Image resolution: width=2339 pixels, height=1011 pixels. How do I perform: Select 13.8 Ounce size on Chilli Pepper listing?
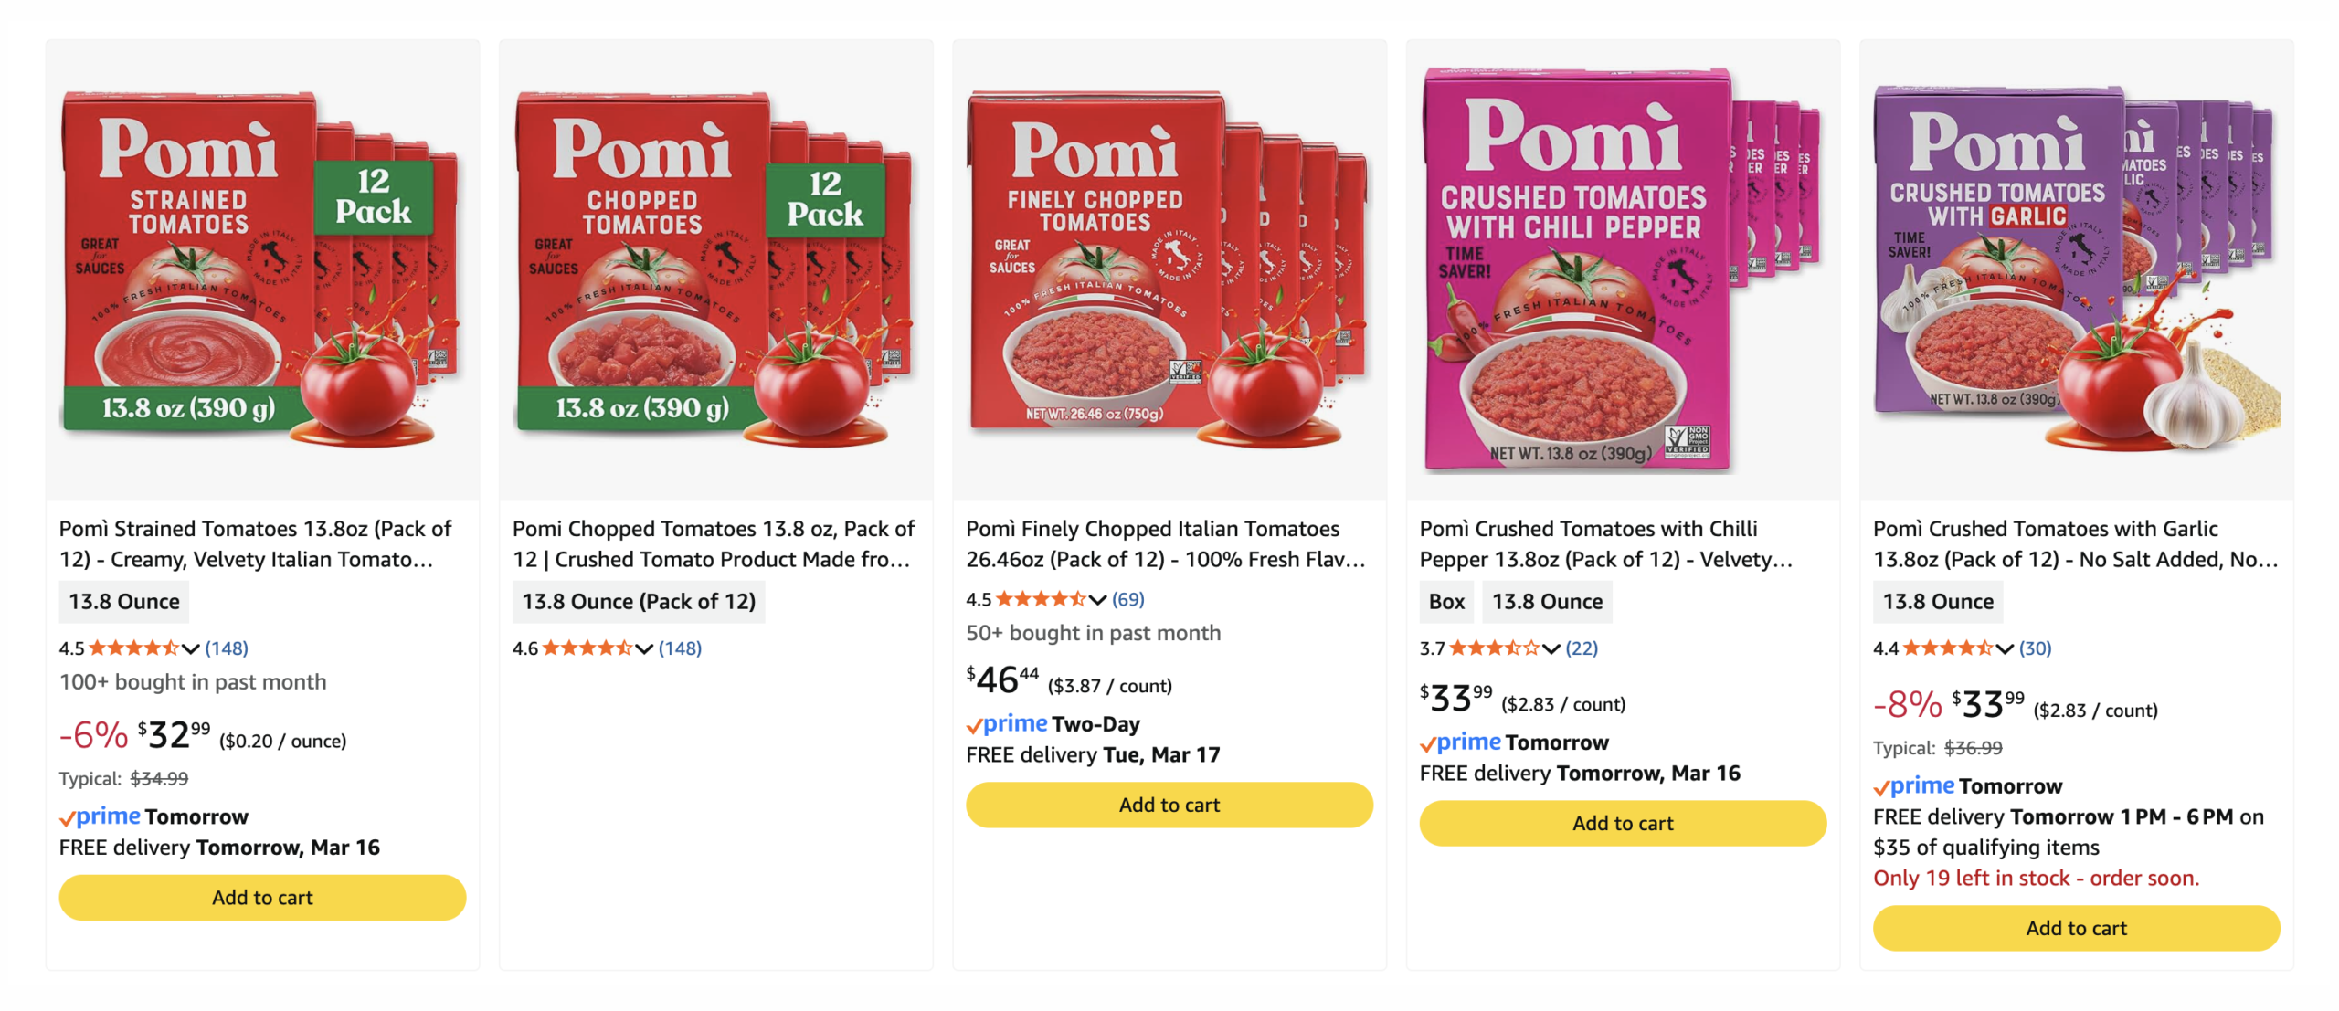[1546, 601]
